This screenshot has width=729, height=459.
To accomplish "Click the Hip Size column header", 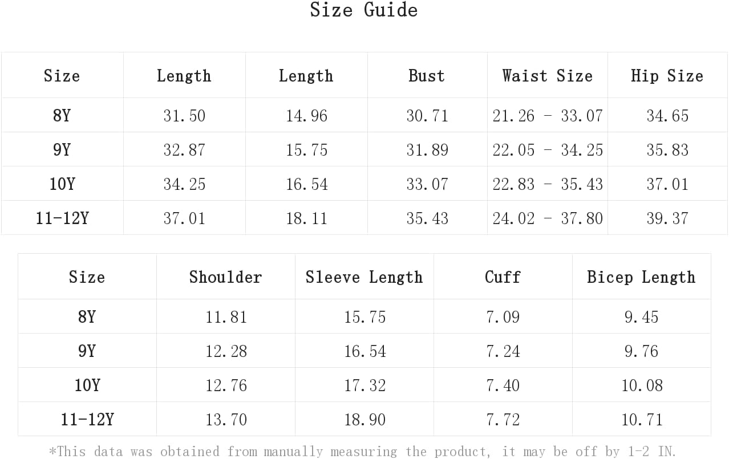I will pyautogui.click(x=667, y=76).
